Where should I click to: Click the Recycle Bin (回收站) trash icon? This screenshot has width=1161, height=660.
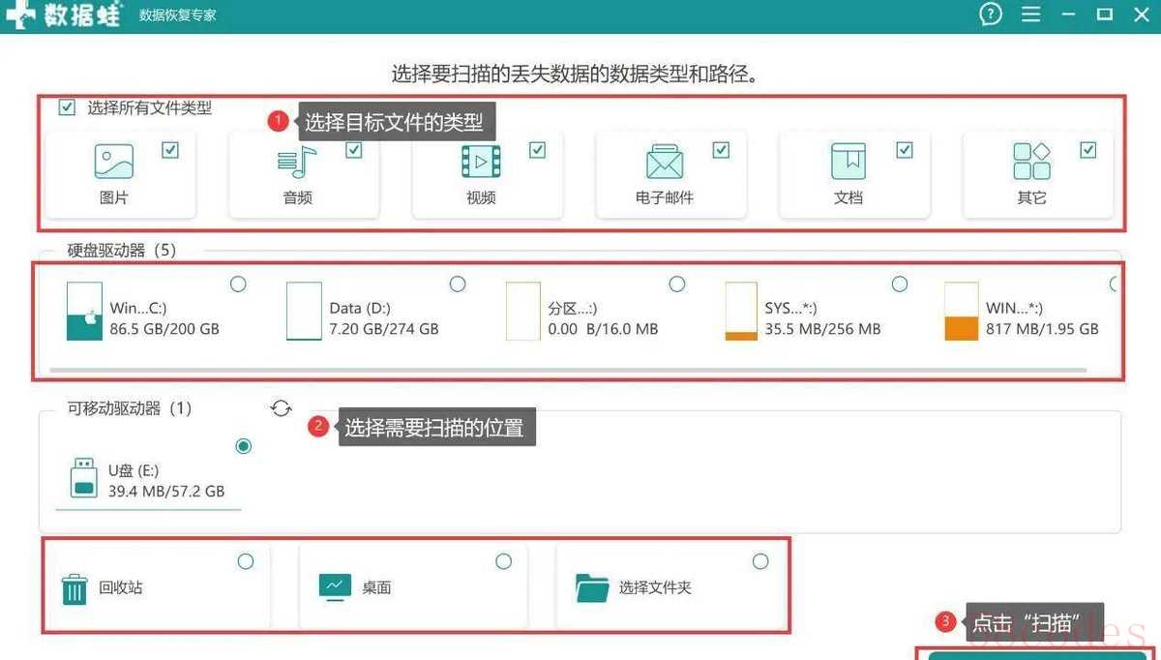pyautogui.click(x=74, y=588)
